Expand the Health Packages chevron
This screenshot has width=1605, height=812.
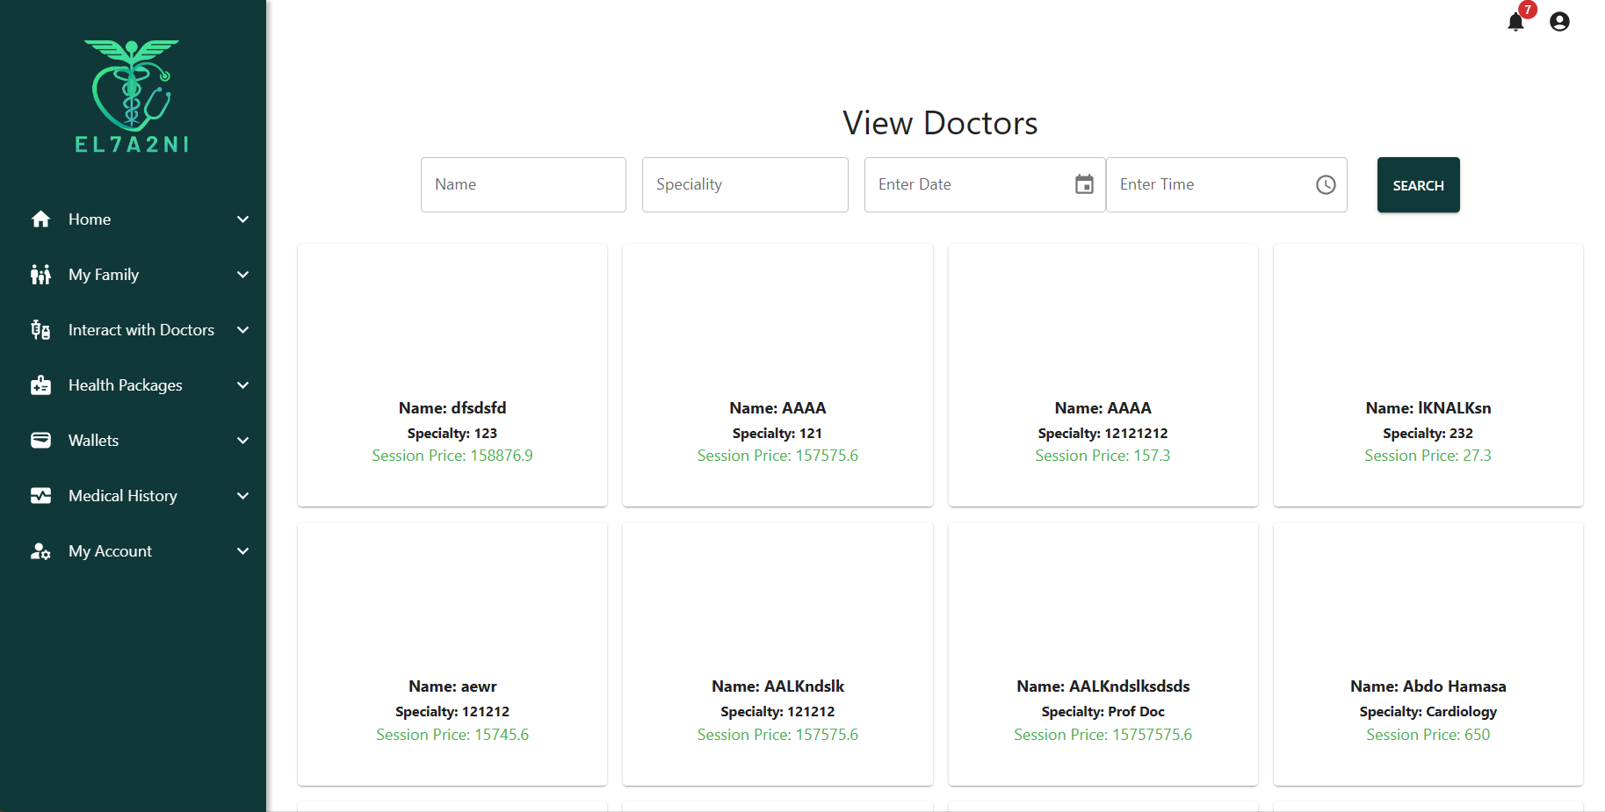[243, 385]
